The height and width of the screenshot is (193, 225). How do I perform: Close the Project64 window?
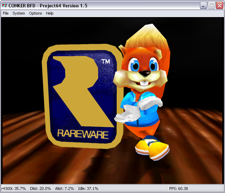point(219,6)
